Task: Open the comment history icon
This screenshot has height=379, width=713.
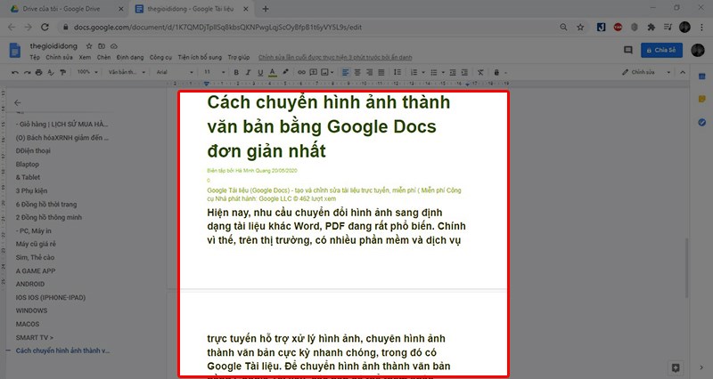Action: point(628,50)
